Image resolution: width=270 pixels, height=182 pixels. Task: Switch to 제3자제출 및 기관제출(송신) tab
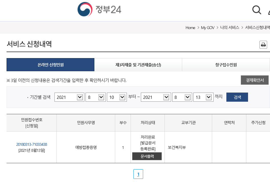point(138,65)
